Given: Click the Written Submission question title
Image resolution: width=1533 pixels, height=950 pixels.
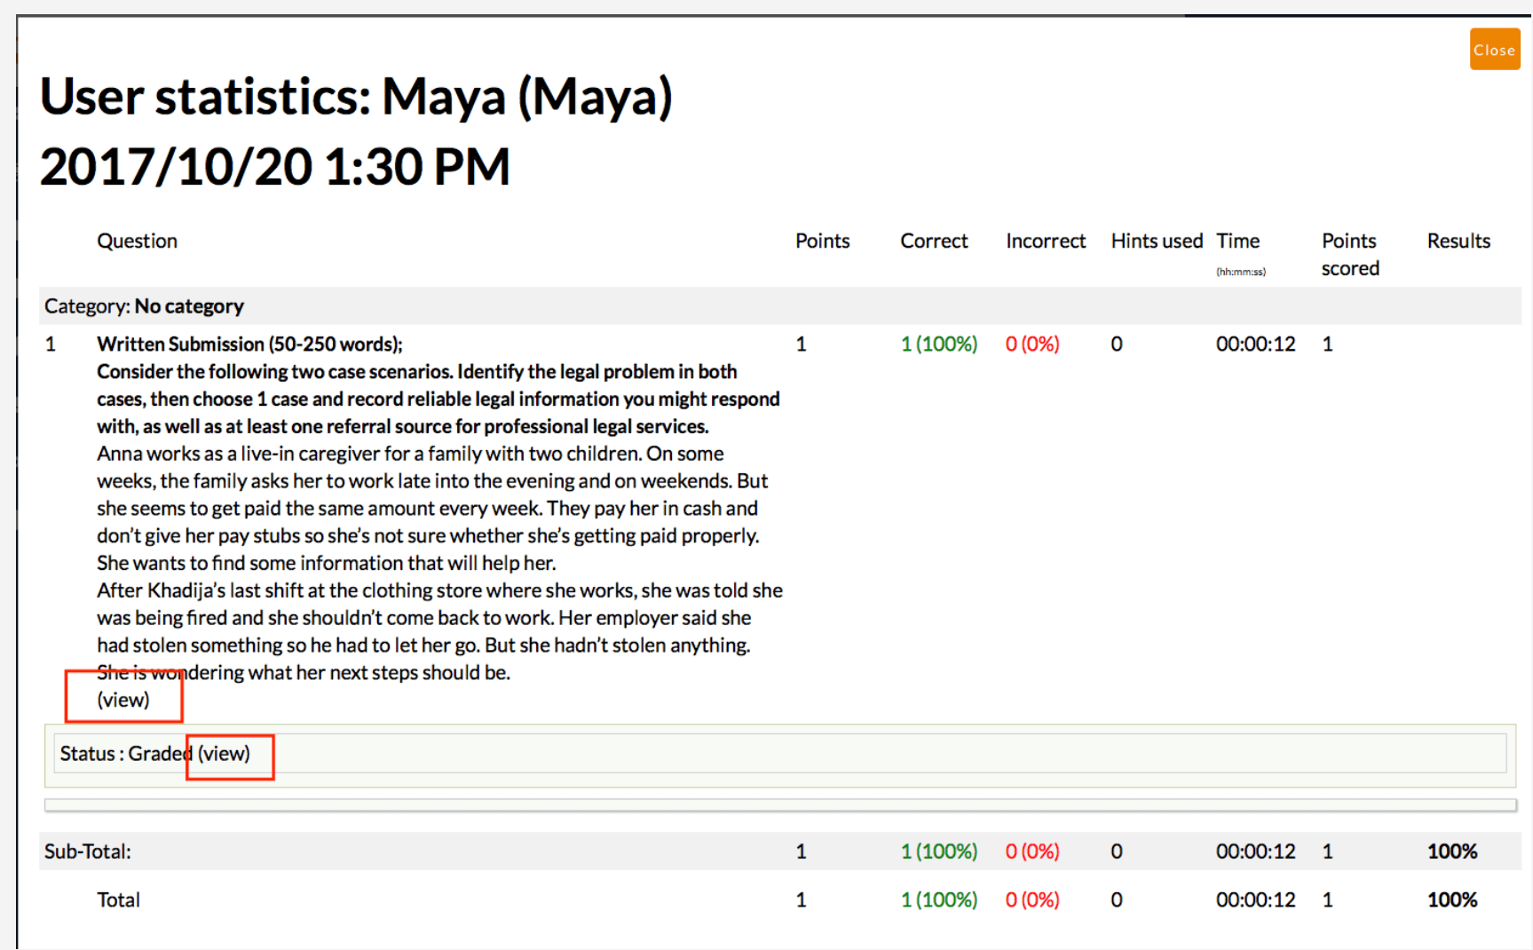Looking at the screenshot, I should pyautogui.click(x=249, y=344).
